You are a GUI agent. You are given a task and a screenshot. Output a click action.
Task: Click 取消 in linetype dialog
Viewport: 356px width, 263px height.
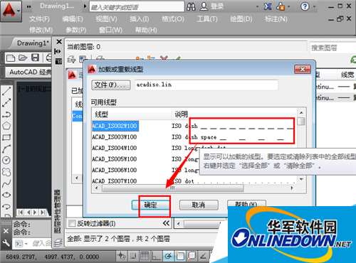pyautogui.click(x=199, y=205)
